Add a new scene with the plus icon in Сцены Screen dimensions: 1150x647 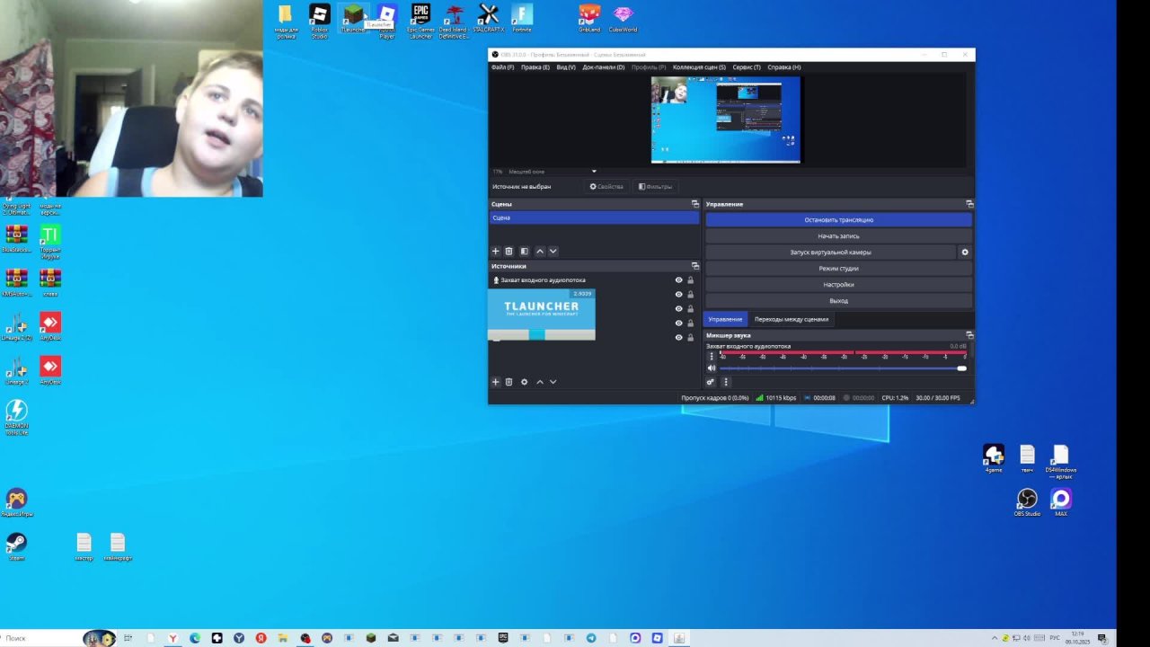(495, 252)
